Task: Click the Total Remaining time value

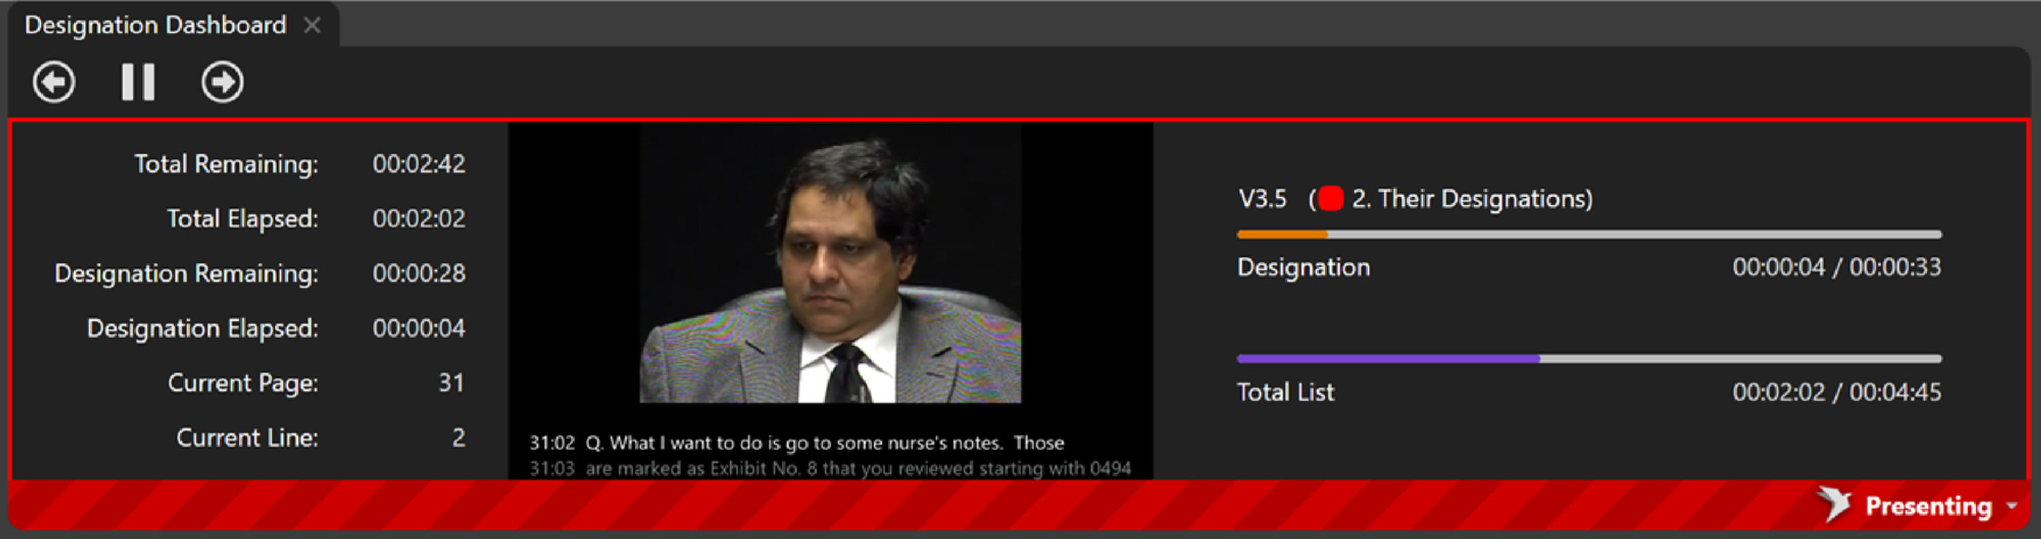Action: (x=419, y=164)
